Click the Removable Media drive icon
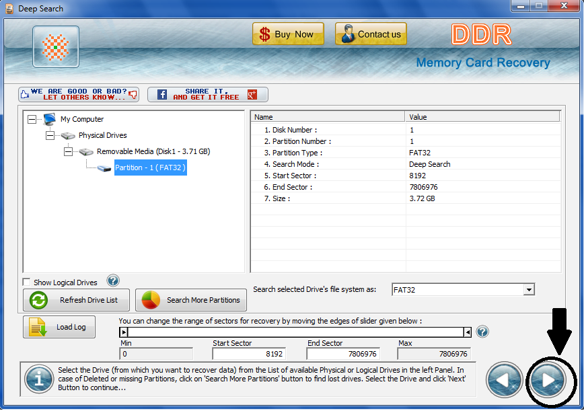This screenshot has width=584, height=411. tap(86, 152)
